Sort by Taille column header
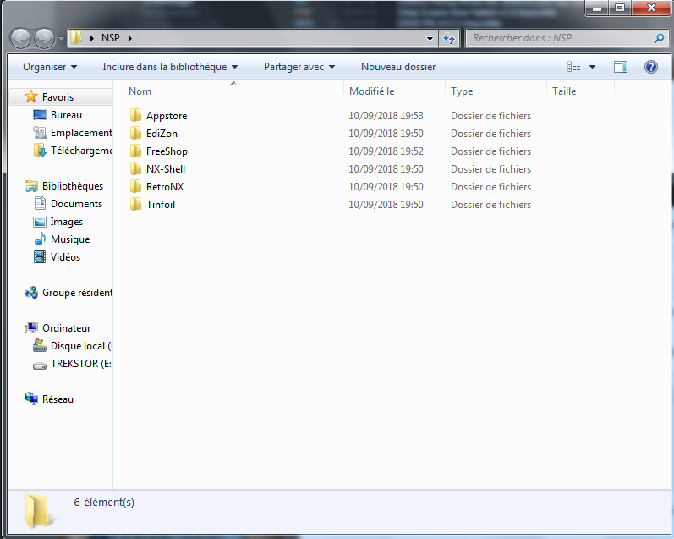This screenshot has height=539, width=674. tap(581, 91)
